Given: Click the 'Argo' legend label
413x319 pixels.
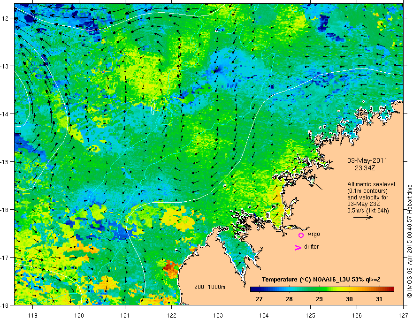Looking at the screenshot, I should (314, 234).
